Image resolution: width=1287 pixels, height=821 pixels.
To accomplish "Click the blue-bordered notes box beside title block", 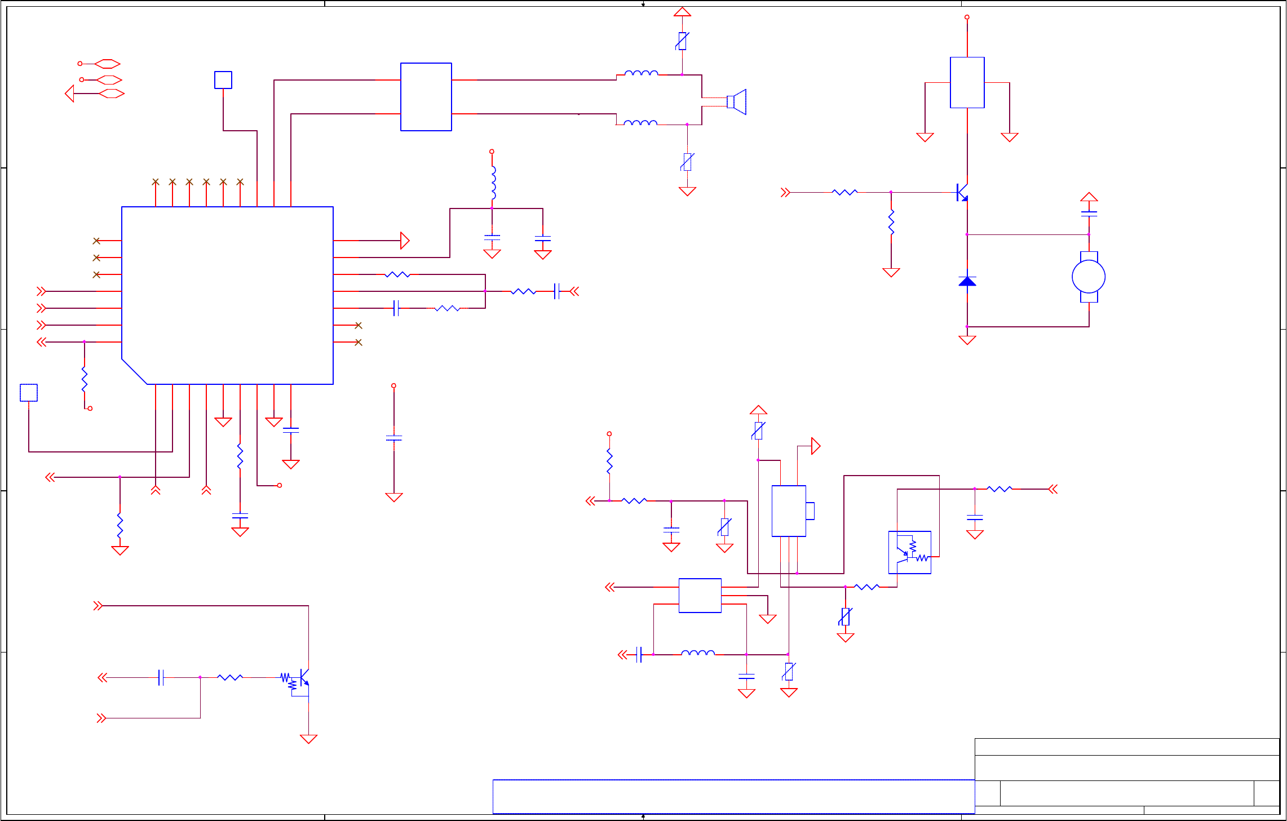I will (x=733, y=797).
